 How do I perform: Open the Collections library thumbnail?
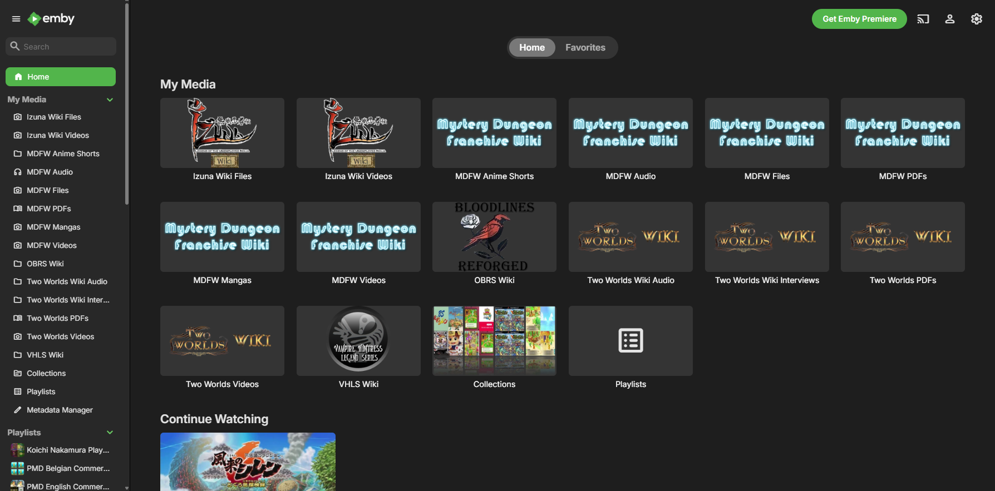[x=494, y=341]
